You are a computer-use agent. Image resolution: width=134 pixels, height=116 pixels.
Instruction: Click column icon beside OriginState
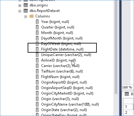(37, 110)
